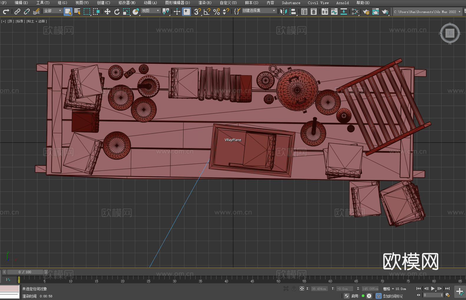Select the Rotate tool

tap(117, 12)
